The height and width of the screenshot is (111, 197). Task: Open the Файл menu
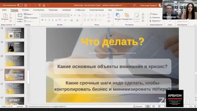click(x=4, y=10)
